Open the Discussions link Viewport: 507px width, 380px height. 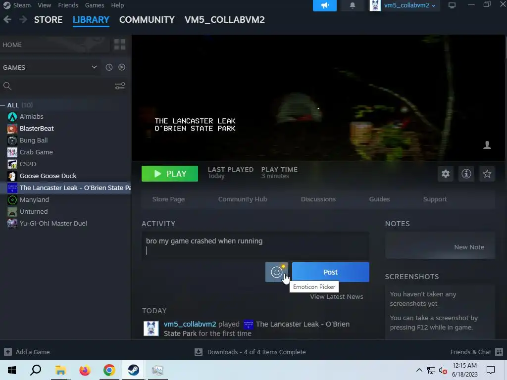pyautogui.click(x=318, y=199)
